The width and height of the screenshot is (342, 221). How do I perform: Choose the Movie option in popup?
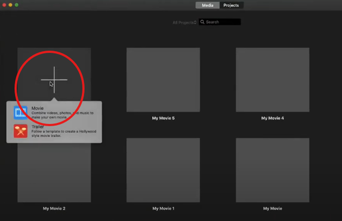pos(54,113)
